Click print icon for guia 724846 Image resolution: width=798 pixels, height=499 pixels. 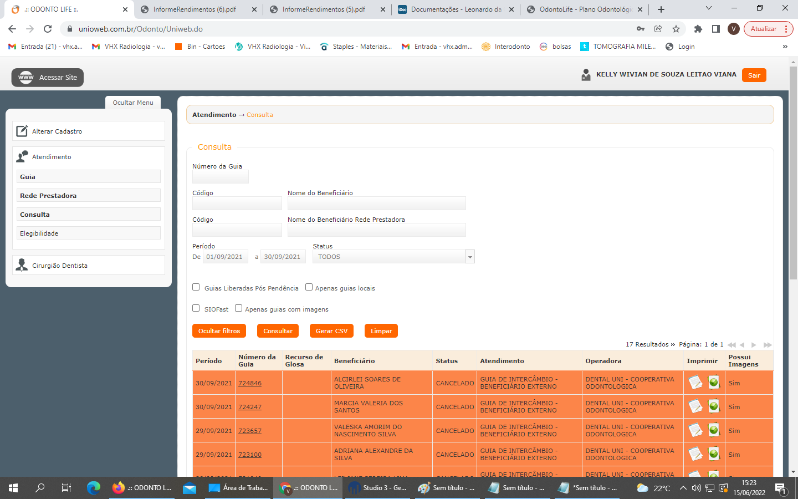coord(695,383)
